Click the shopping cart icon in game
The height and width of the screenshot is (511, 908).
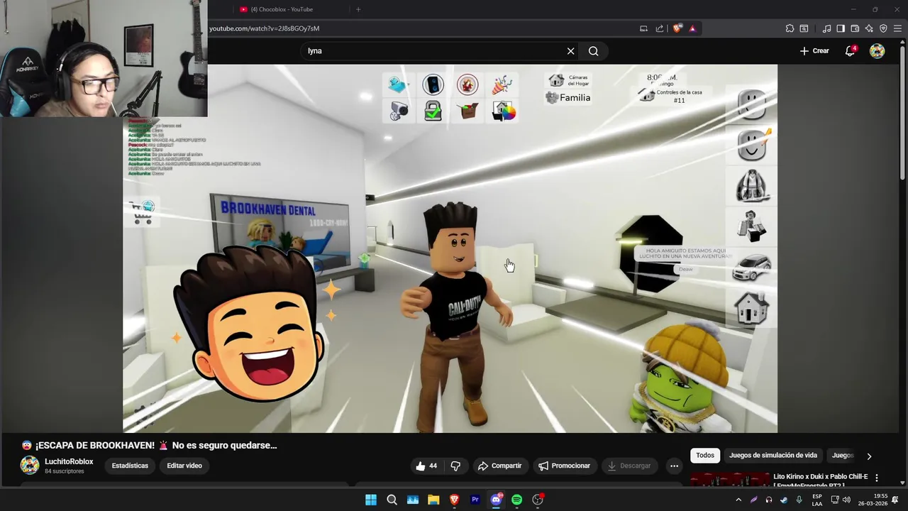(142, 212)
